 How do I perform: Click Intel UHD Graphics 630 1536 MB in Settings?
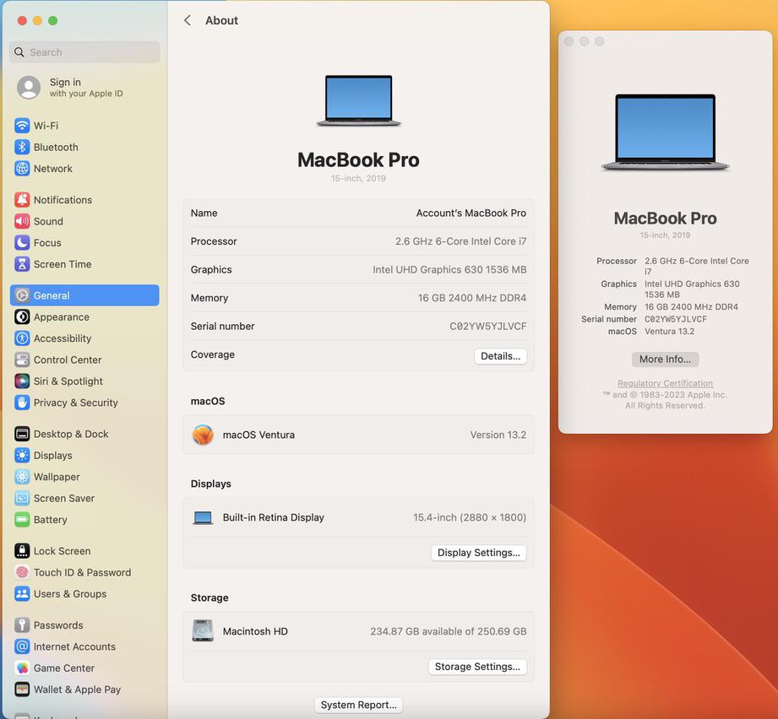(449, 269)
